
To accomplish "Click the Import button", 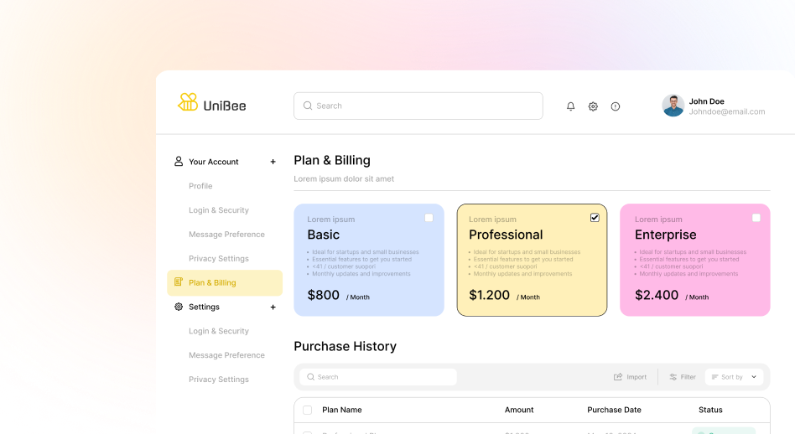I will 630,377.
